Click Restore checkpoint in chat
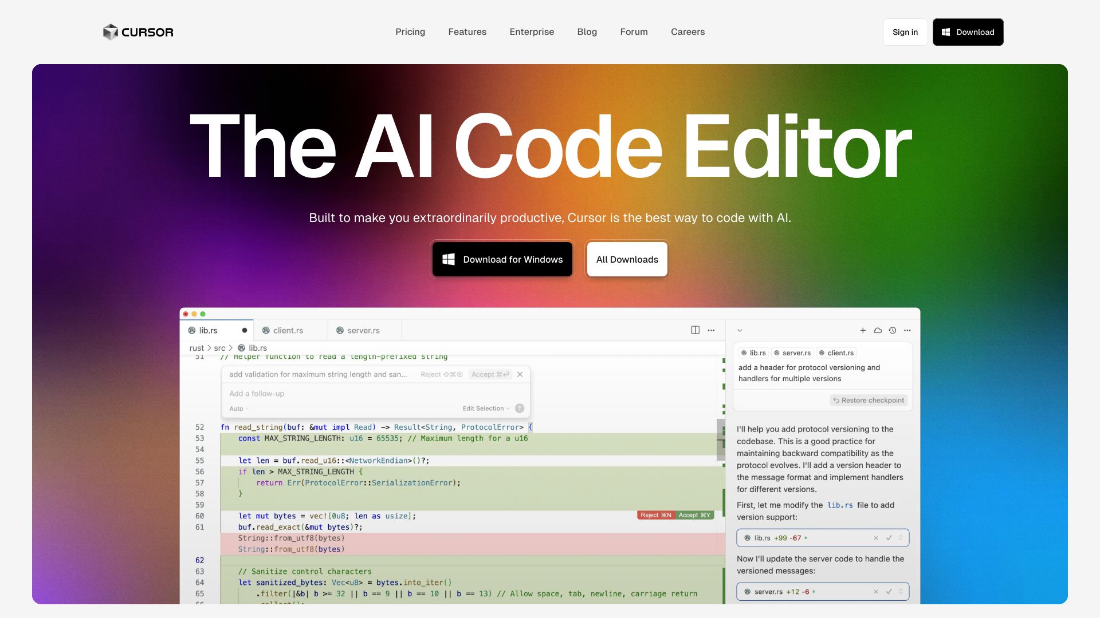 [x=869, y=400]
